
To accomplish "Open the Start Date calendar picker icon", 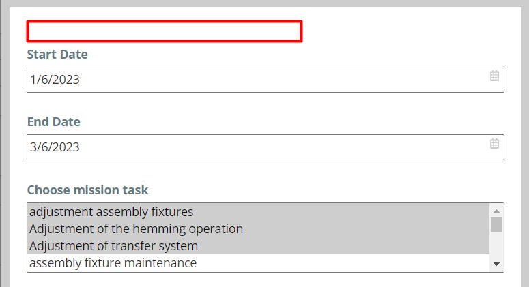I will 494,76.
